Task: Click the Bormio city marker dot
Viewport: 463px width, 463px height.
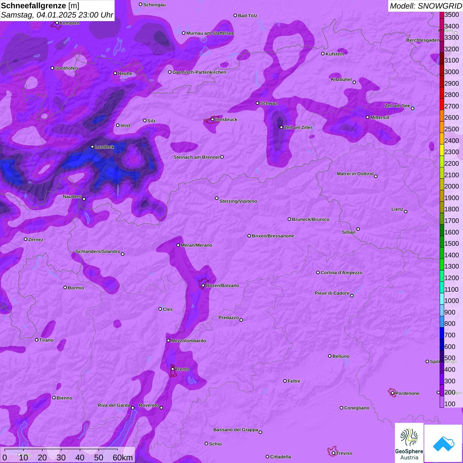Action: pyautogui.click(x=65, y=287)
